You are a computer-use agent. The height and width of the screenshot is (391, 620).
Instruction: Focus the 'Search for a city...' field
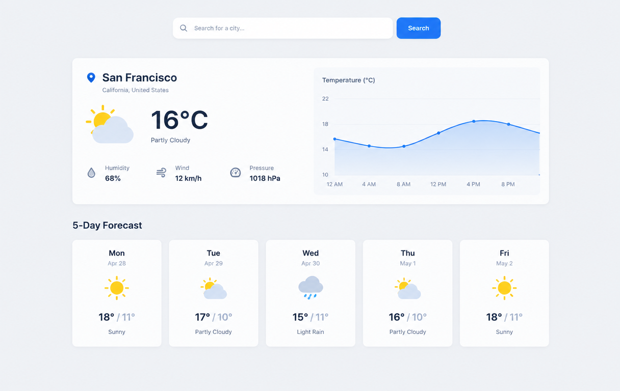coord(283,29)
